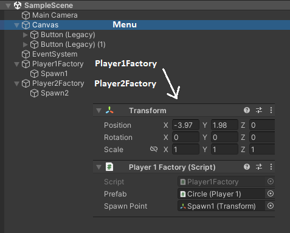Click the Spawn1 cube icon

pos(34,74)
